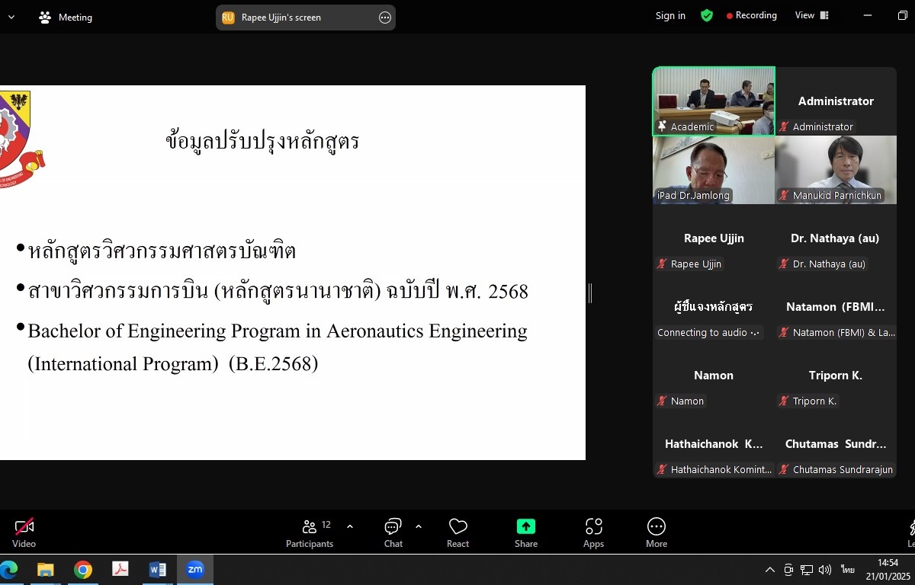Toggle system volume speaker icon
The image size is (915, 585).
[x=824, y=570]
